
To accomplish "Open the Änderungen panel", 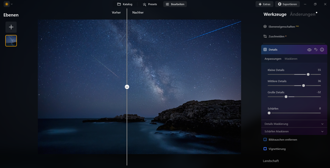I will point(301,14).
